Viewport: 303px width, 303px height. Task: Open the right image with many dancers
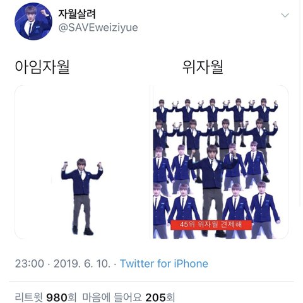(x=220, y=162)
